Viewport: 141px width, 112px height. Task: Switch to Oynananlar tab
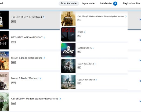pos(88,3)
